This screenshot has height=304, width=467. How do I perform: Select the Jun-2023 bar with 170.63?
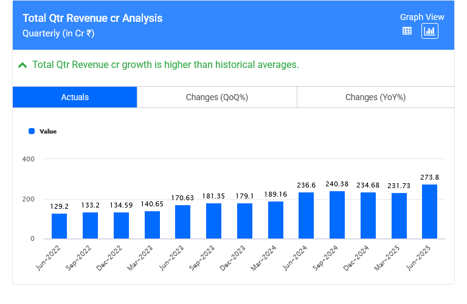point(183,222)
